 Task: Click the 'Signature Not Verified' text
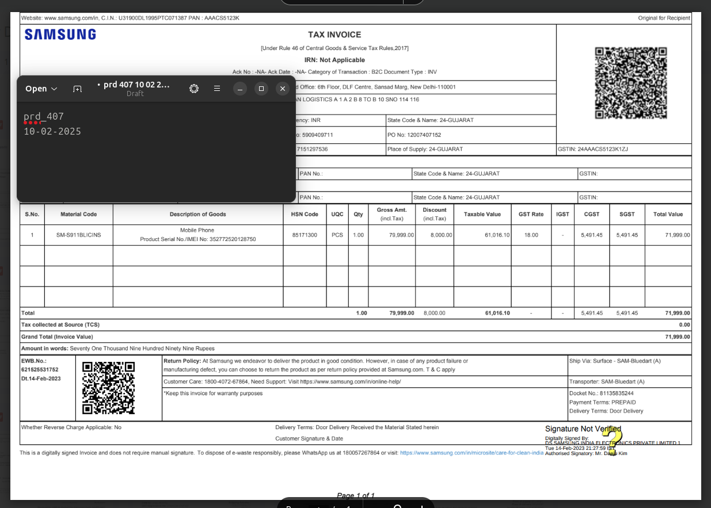pos(583,429)
